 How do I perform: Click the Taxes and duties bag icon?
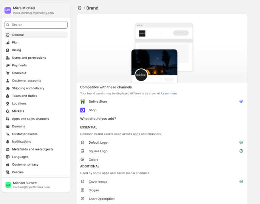click(x=8, y=96)
